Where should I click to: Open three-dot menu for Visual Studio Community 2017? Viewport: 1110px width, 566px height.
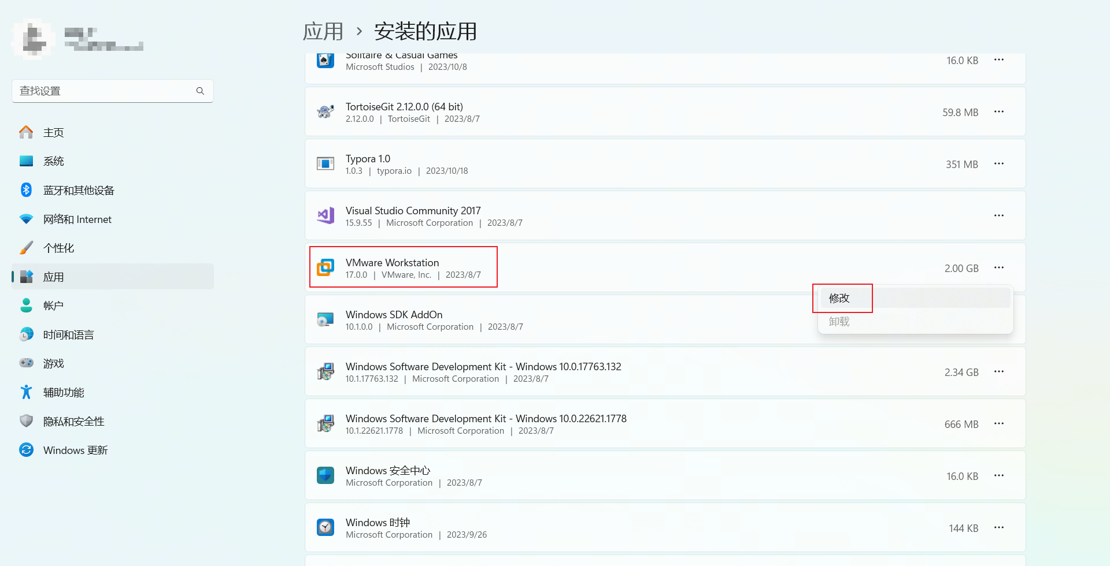(x=999, y=215)
